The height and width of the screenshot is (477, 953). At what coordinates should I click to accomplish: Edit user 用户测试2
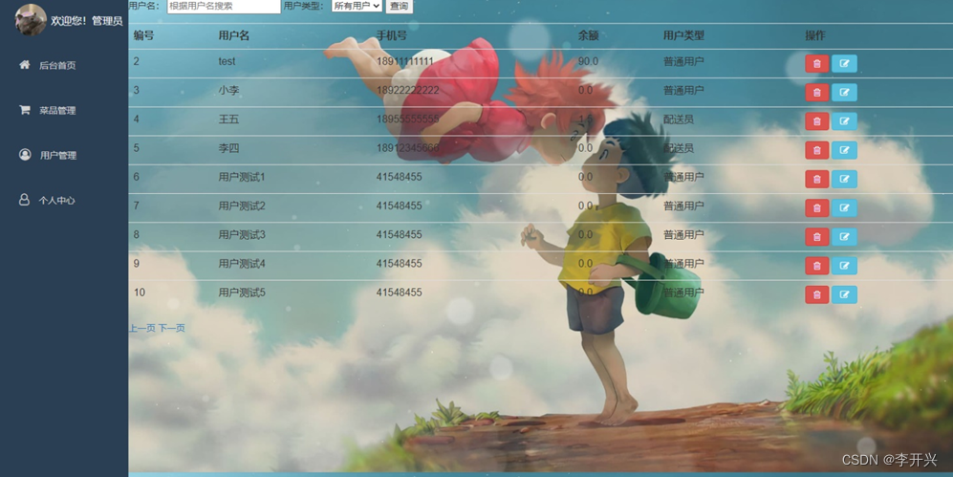pyautogui.click(x=844, y=207)
